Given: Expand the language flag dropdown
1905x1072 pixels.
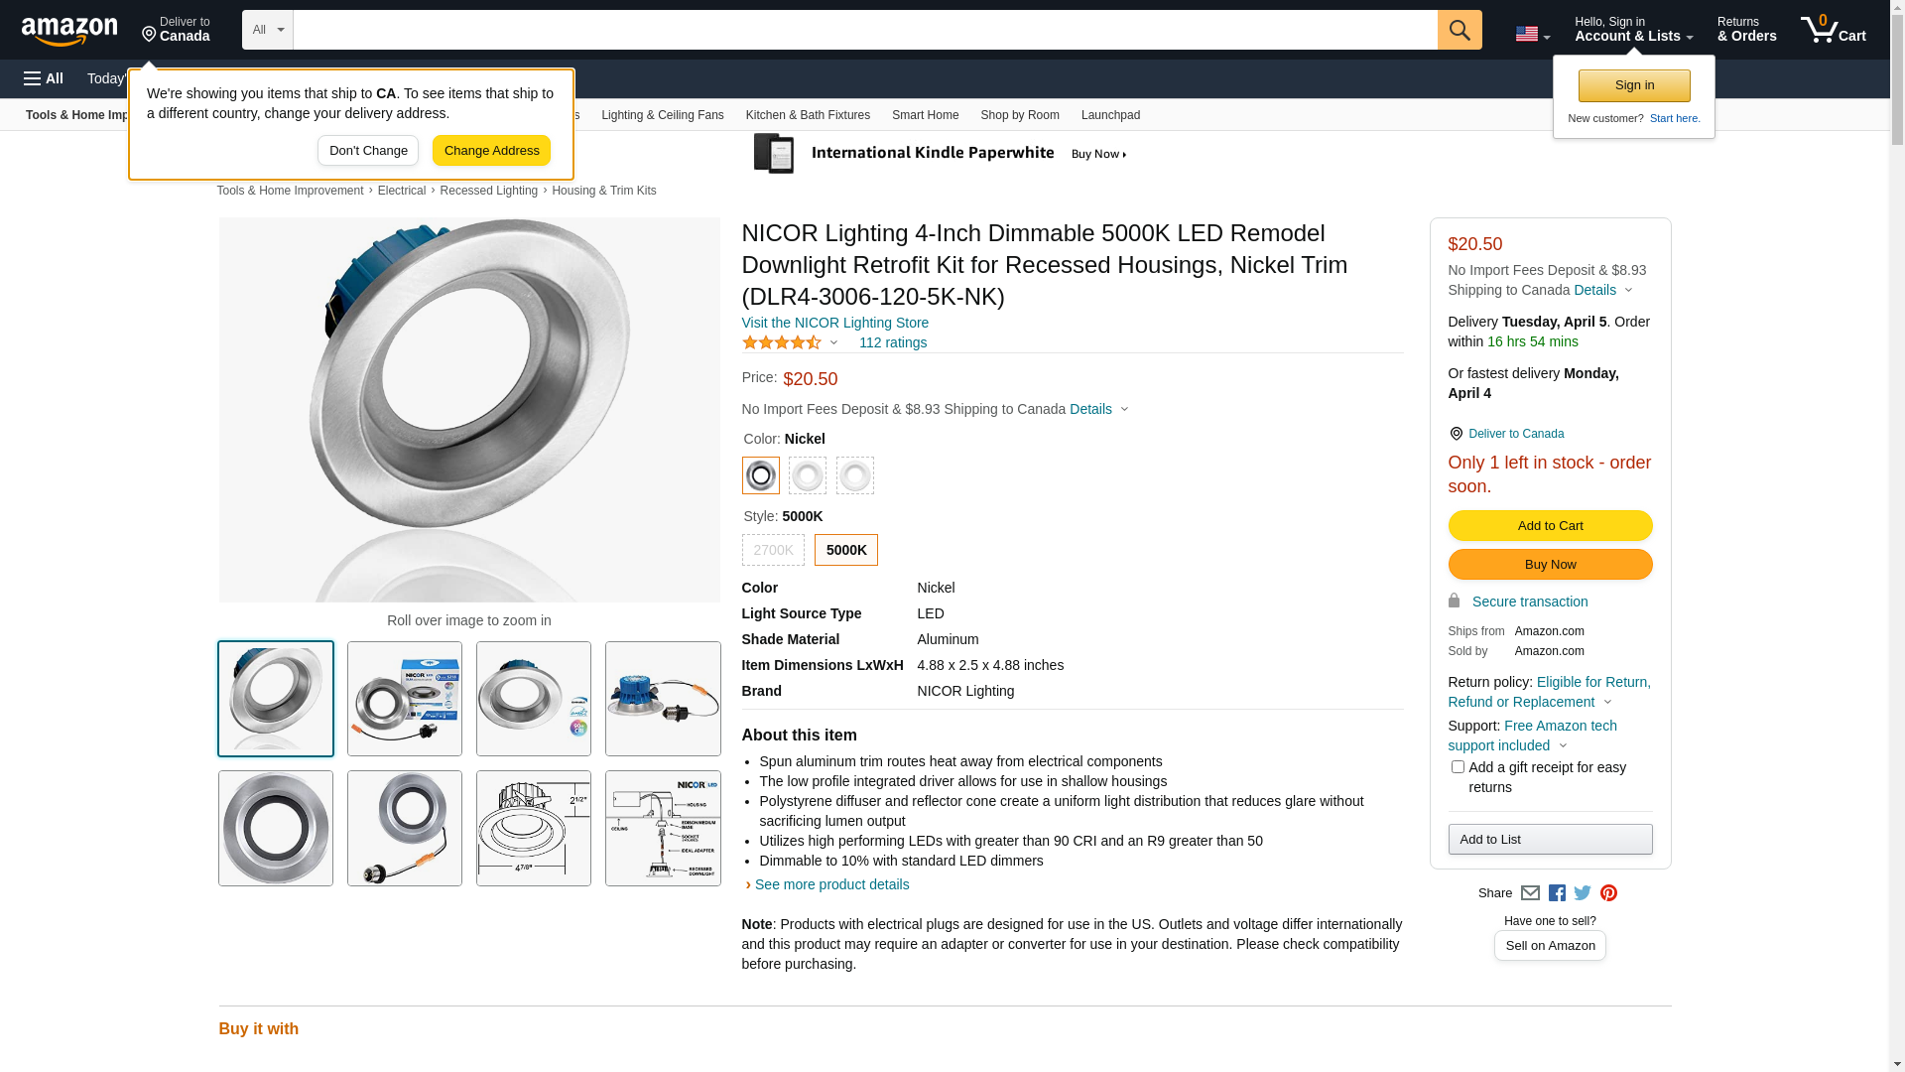Looking at the screenshot, I should 1532,35.
